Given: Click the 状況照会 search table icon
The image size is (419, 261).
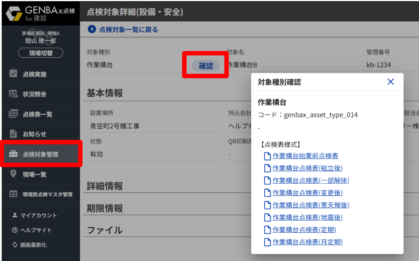Looking at the screenshot, I should [x=13, y=94].
